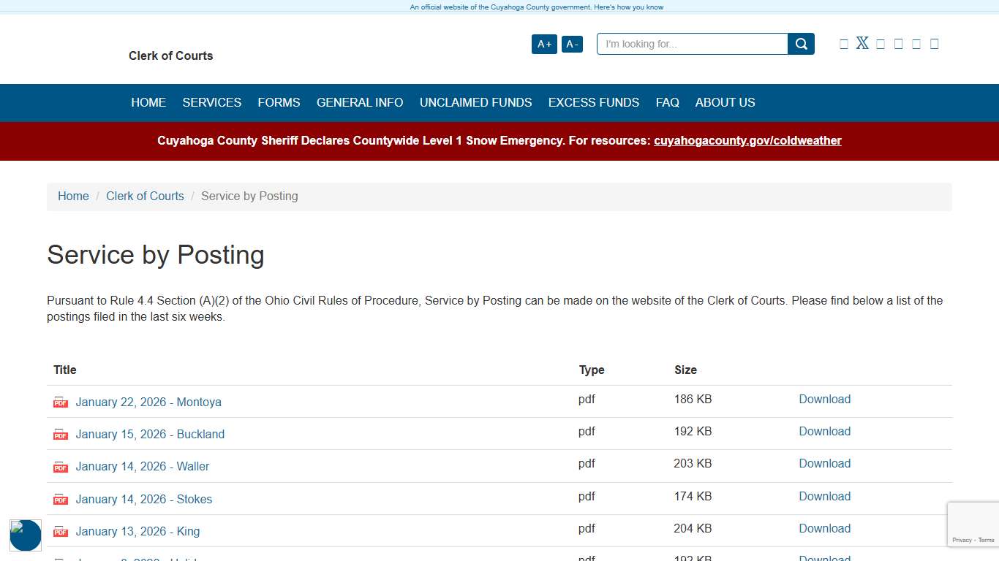999x561 pixels.
Task: Go to UNCLAIMED FUNDS page
Action: pyautogui.click(x=475, y=103)
